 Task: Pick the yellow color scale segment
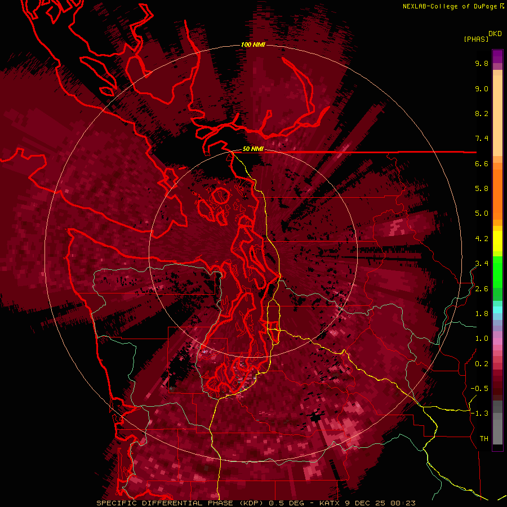[x=497, y=241]
